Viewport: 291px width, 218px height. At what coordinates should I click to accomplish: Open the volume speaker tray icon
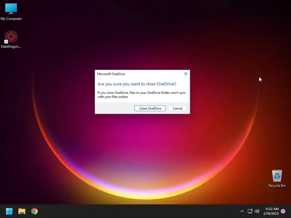[x=257, y=211]
